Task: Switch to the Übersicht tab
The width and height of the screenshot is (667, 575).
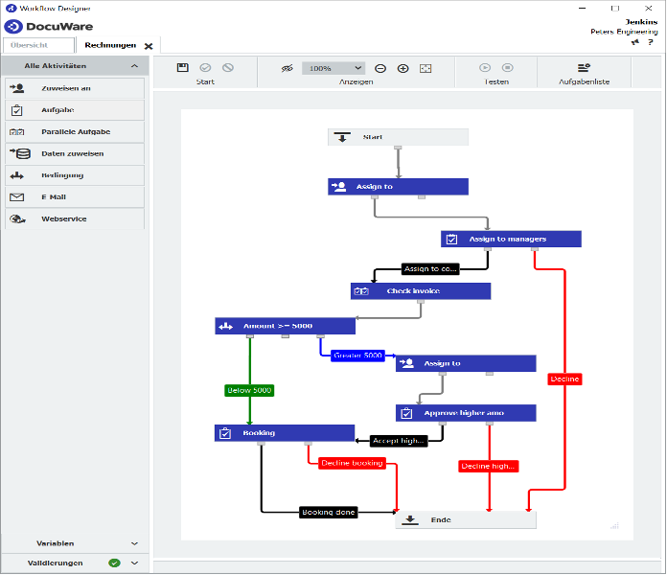Action: coord(38,45)
